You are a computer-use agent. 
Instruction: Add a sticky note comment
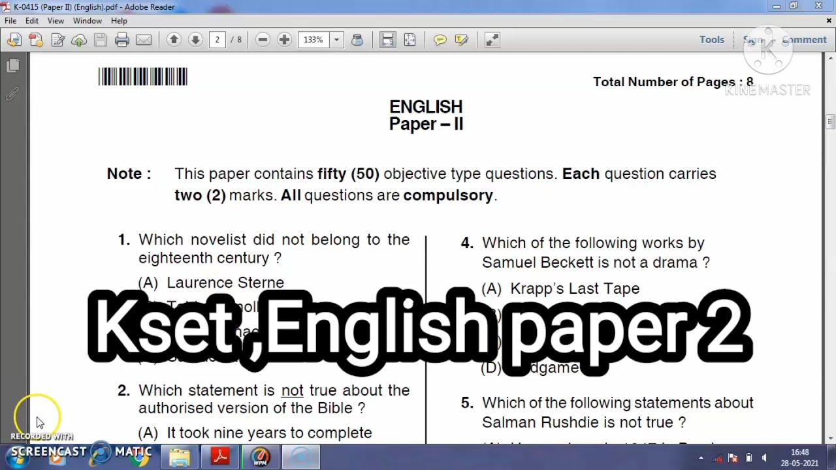pyautogui.click(x=440, y=40)
